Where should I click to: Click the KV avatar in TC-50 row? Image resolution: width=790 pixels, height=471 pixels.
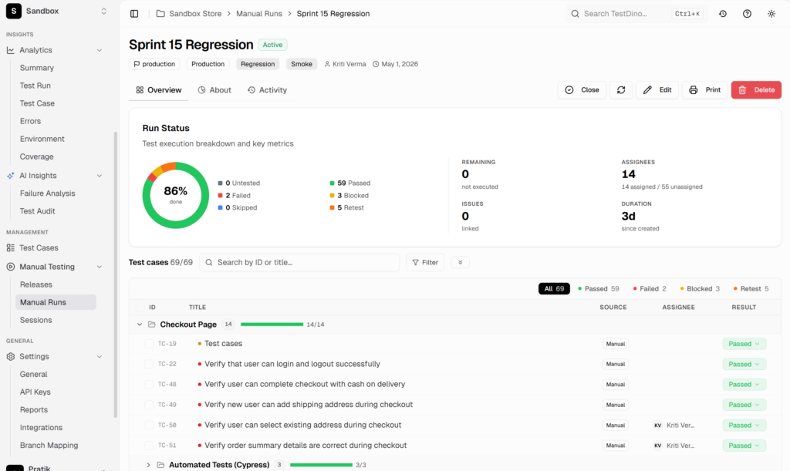point(657,426)
